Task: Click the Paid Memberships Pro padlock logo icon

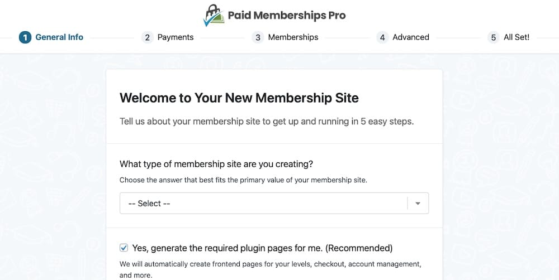Action: coord(214,16)
